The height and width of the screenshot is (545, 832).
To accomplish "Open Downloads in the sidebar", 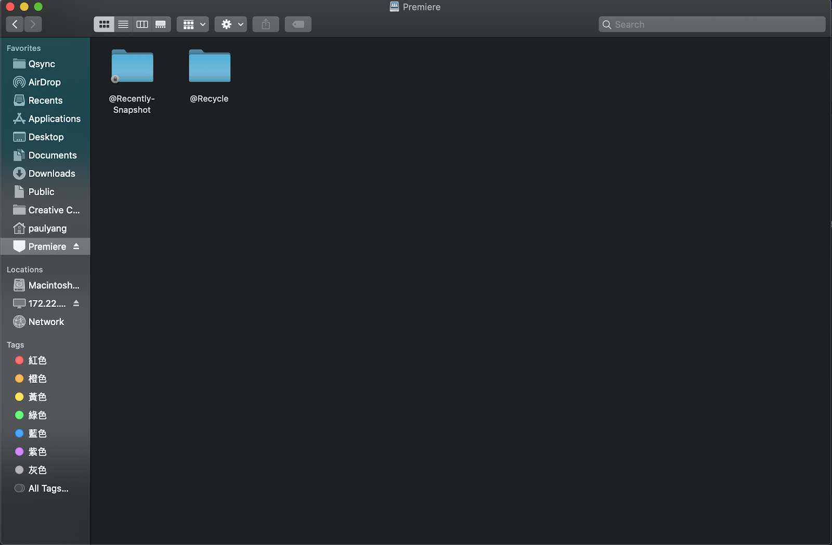I will pos(51,174).
